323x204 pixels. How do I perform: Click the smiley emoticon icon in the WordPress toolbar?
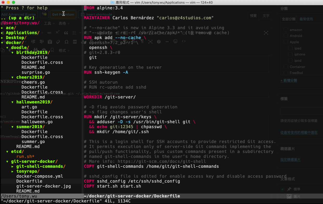(175, 41)
